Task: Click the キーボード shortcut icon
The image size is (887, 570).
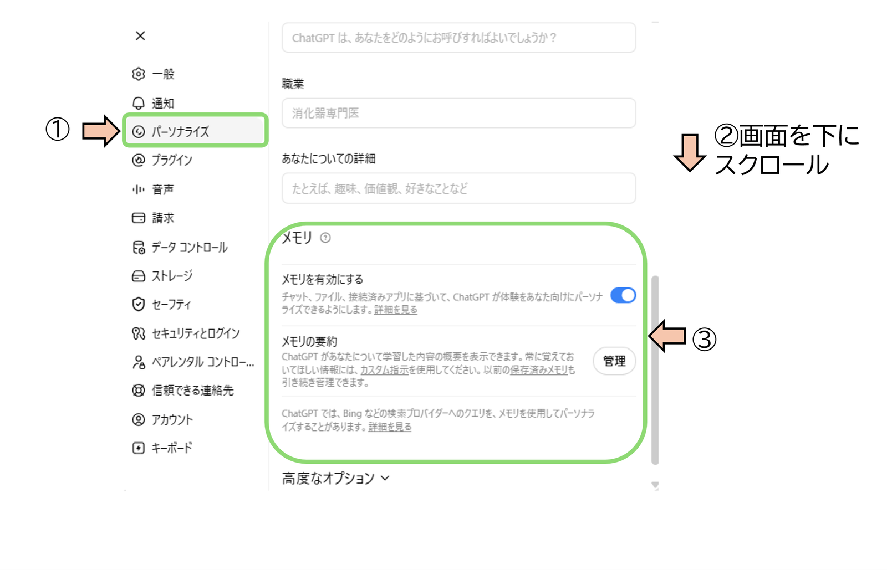Action: [139, 448]
